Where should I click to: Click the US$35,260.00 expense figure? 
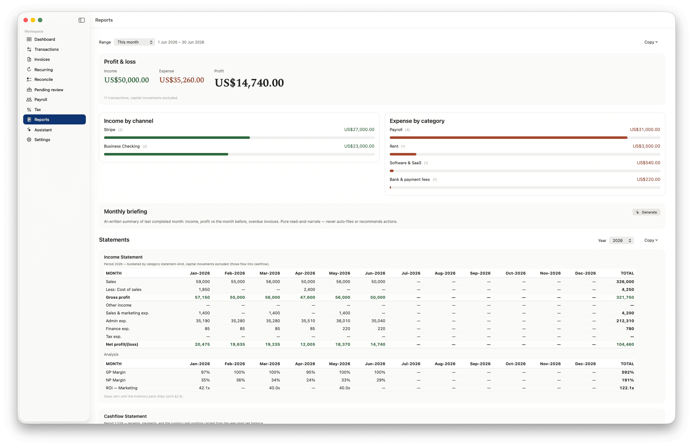click(x=182, y=80)
